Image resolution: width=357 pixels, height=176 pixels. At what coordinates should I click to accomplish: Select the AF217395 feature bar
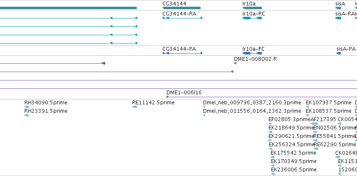click(x=314, y=124)
